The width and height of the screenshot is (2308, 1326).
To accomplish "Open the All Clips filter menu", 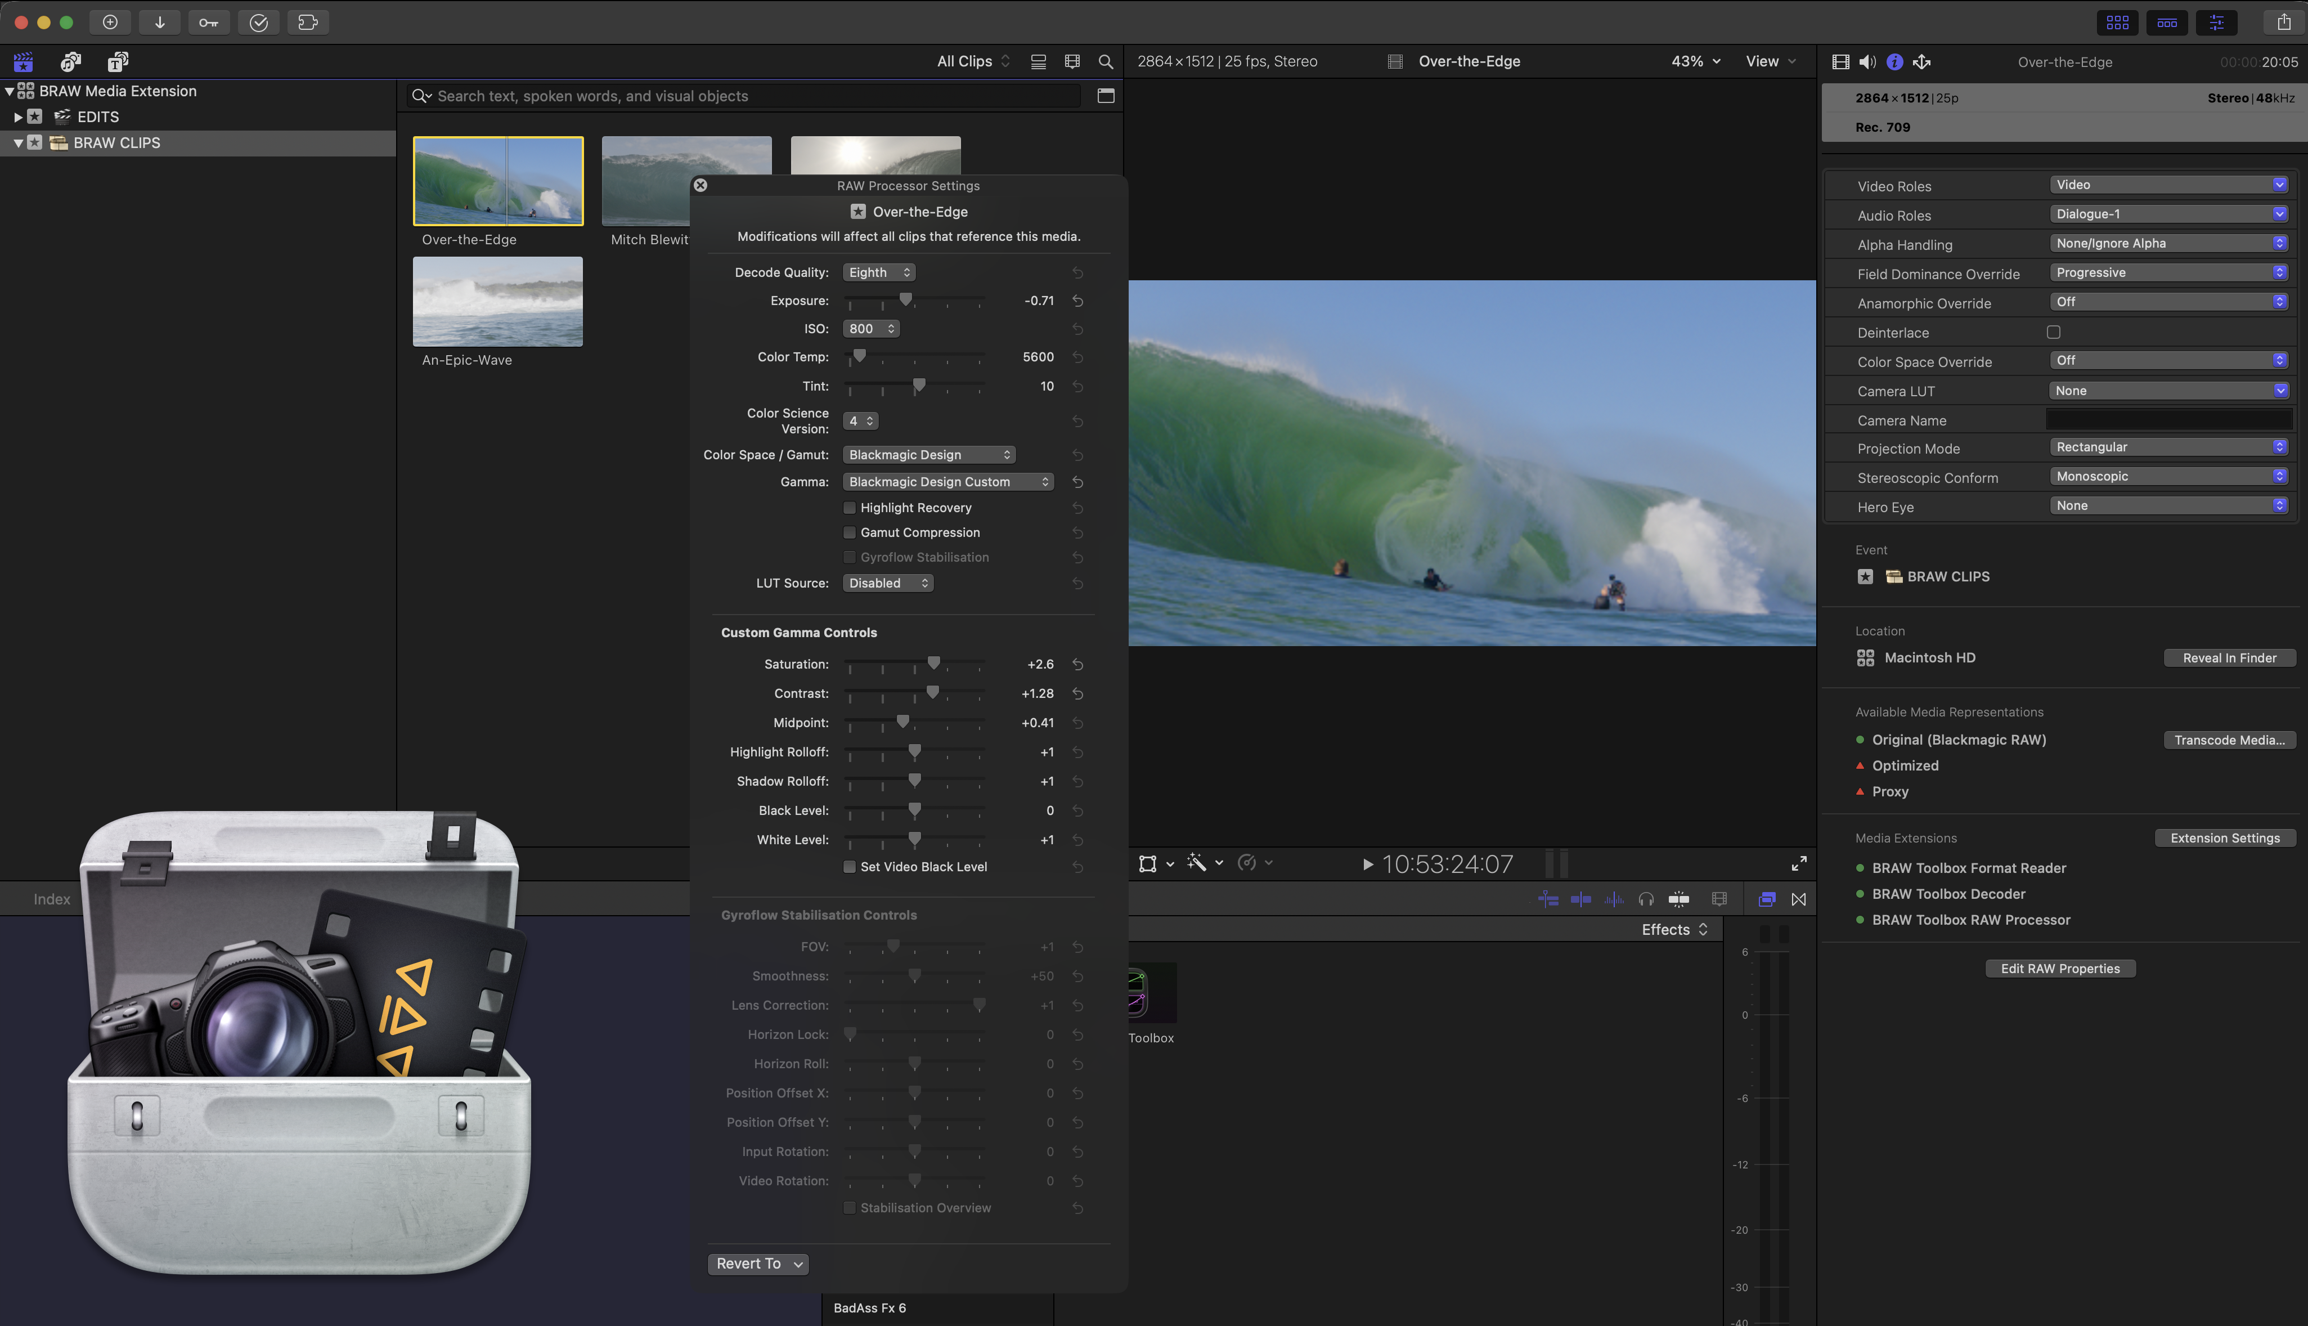I will [972, 61].
